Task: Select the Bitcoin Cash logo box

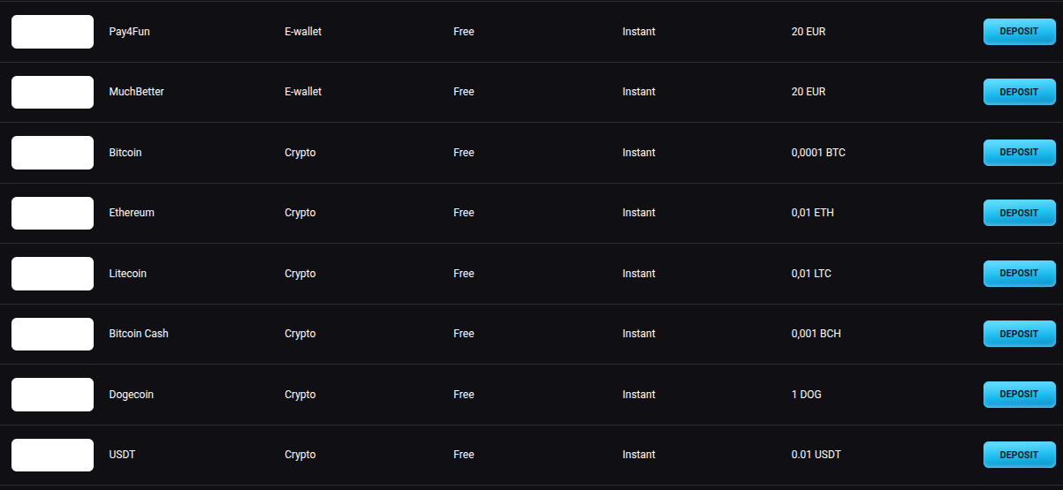Action: point(52,334)
